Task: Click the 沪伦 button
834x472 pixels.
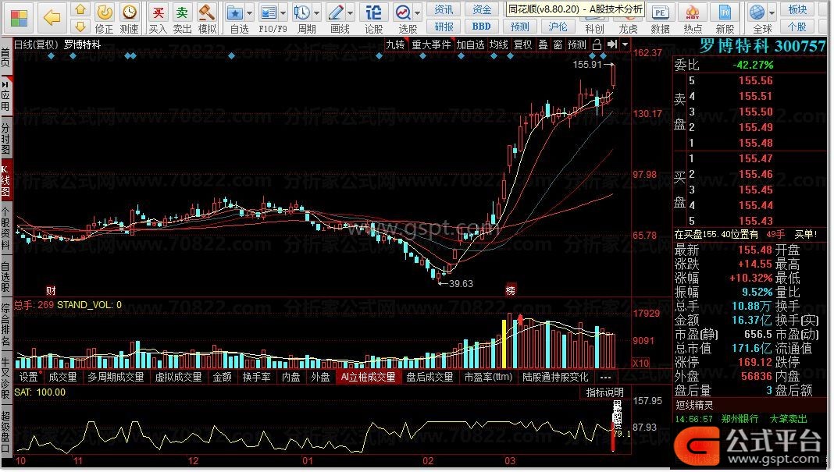Action: 558,27
